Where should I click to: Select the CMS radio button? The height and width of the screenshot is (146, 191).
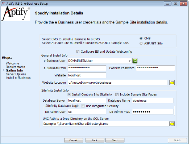141,38
